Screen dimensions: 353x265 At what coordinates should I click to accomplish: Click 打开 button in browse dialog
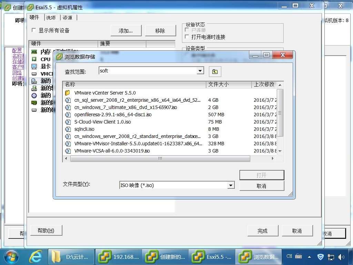click(x=262, y=175)
